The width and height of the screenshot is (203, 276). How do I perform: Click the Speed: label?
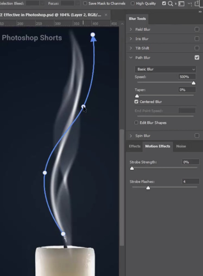pyautogui.click(x=140, y=77)
